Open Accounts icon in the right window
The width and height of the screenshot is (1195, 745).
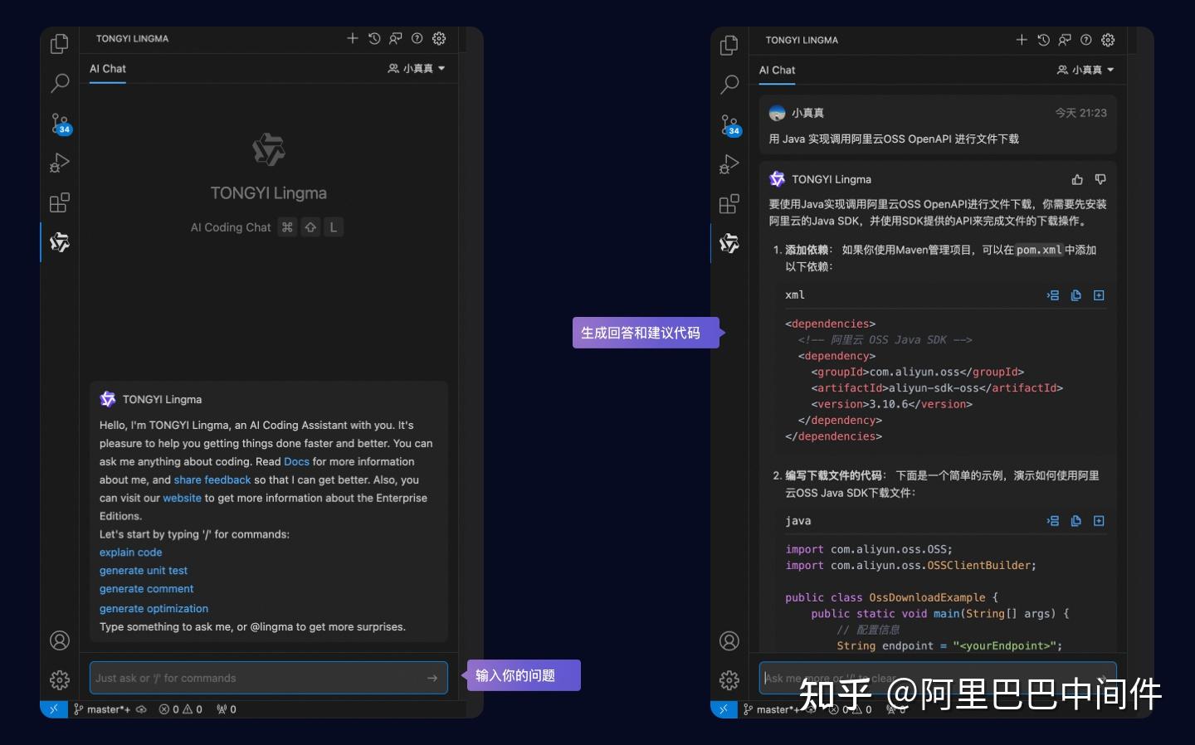pyautogui.click(x=729, y=641)
